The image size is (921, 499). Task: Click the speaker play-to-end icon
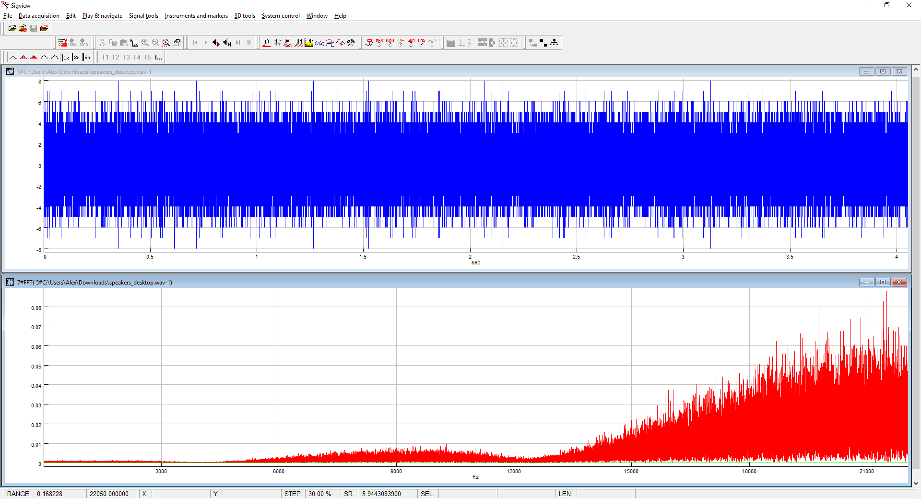click(227, 43)
